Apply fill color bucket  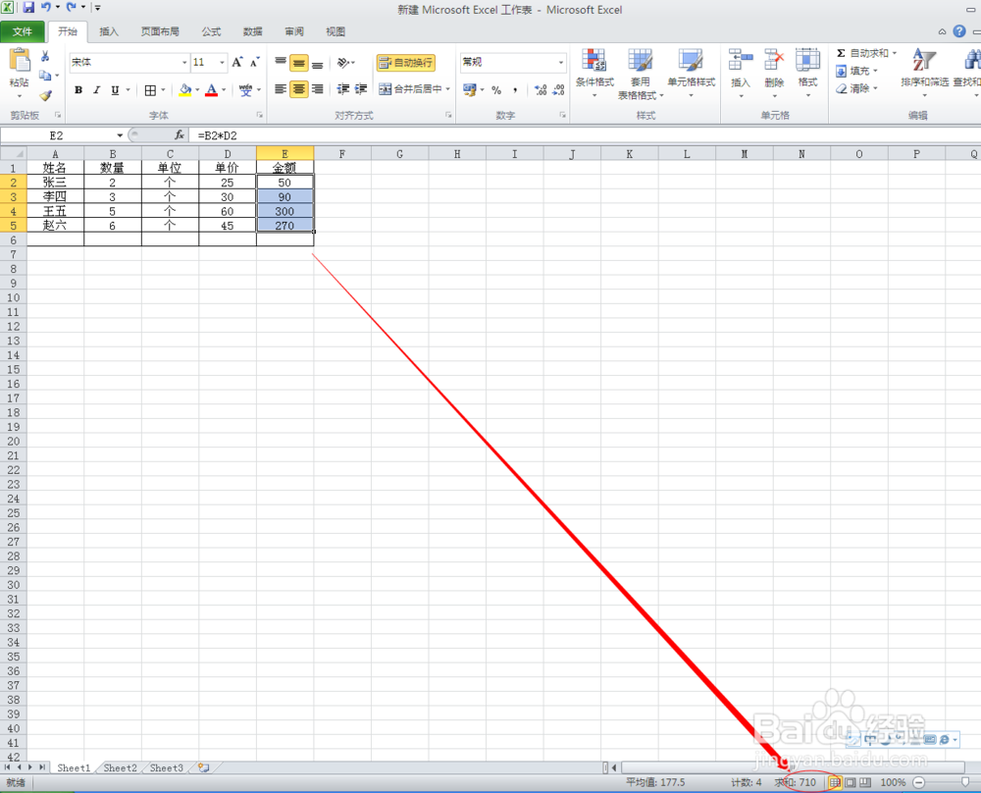click(x=185, y=90)
